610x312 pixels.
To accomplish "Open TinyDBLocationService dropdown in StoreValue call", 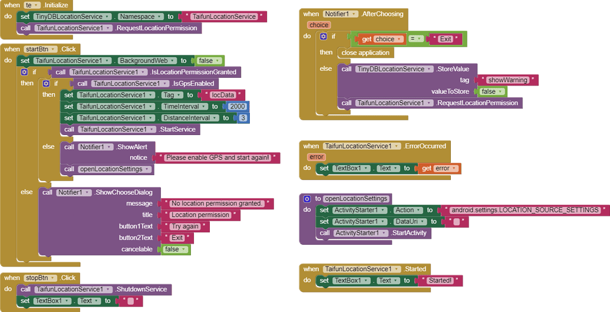I will click(x=394, y=69).
